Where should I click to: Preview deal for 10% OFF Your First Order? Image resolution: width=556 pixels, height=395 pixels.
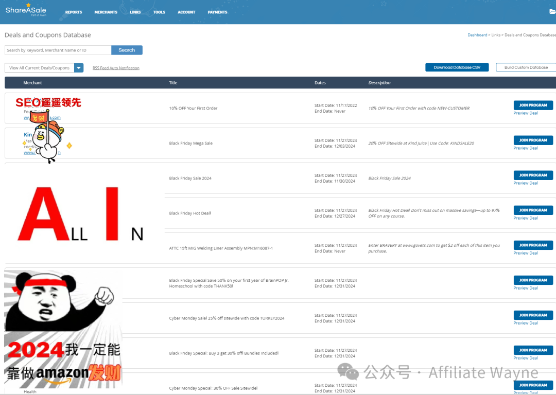pos(526,113)
